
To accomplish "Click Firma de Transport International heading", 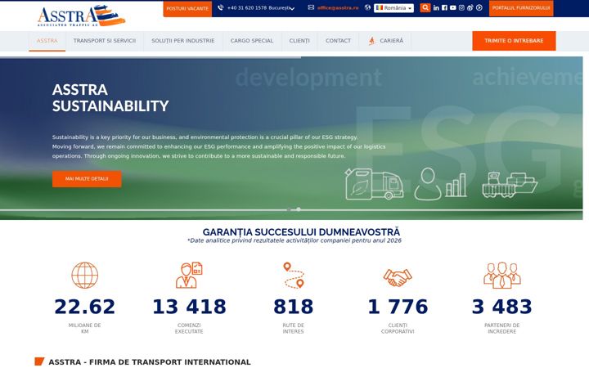I will tap(150, 362).
